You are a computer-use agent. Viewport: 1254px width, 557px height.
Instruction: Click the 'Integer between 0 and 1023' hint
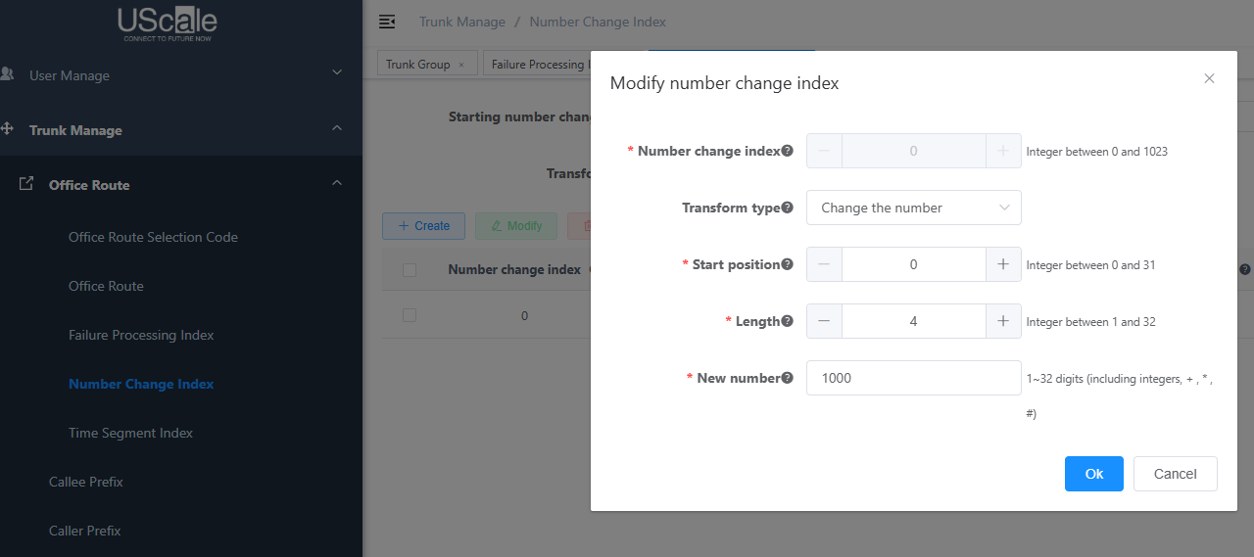click(x=1096, y=152)
